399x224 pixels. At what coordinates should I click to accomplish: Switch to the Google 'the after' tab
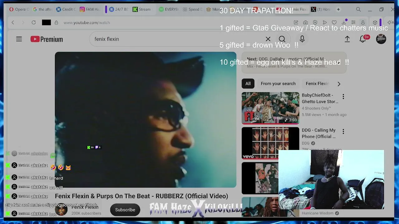42,9
